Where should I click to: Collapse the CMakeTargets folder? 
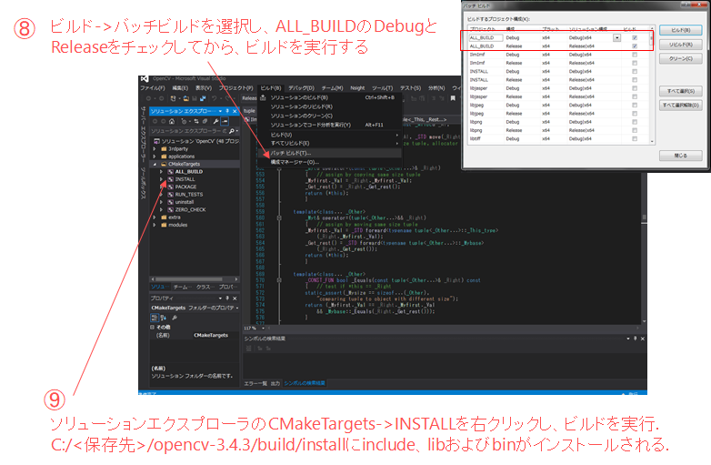point(155,164)
